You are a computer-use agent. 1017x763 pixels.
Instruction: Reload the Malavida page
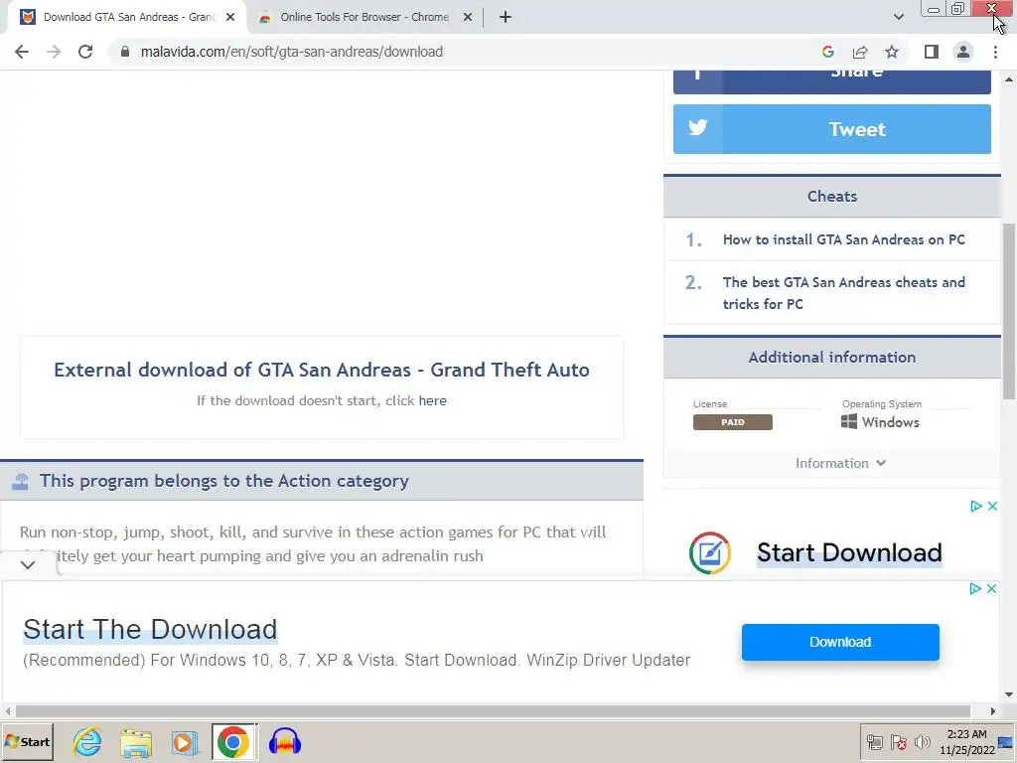(x=85, y=52)
